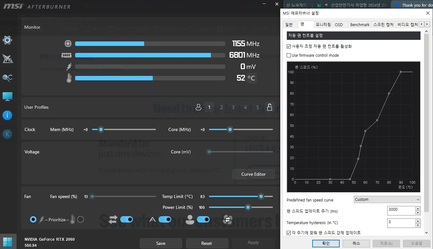Click fan curve point at 90°C 100%
Image resolution: width=433 pixels, height=249 pixels.
point(401,72)
